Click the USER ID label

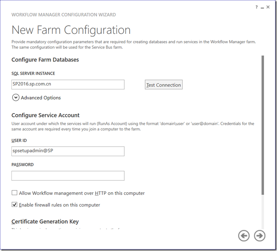pos(19,140)
